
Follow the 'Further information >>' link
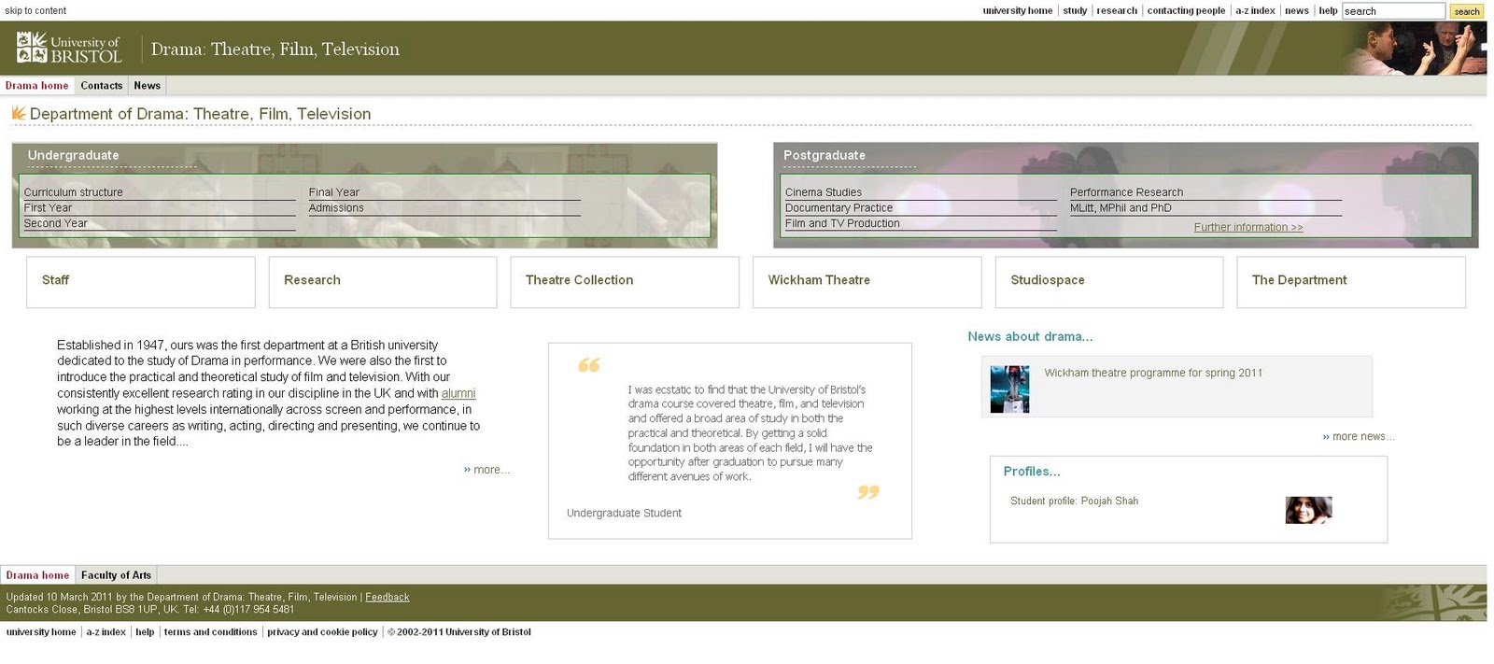1248,227
